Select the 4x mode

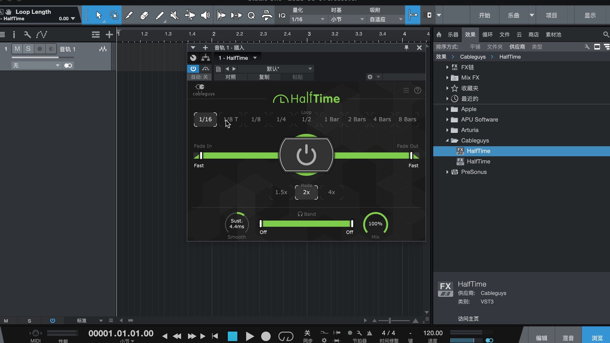[x=331, y=192]
